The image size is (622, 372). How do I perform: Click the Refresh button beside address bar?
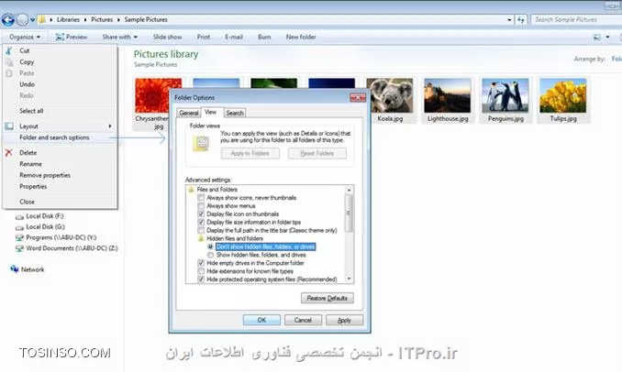tap(521, 19)
